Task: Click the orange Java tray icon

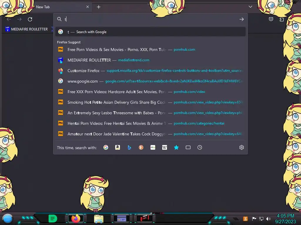Action: point(245,219)
